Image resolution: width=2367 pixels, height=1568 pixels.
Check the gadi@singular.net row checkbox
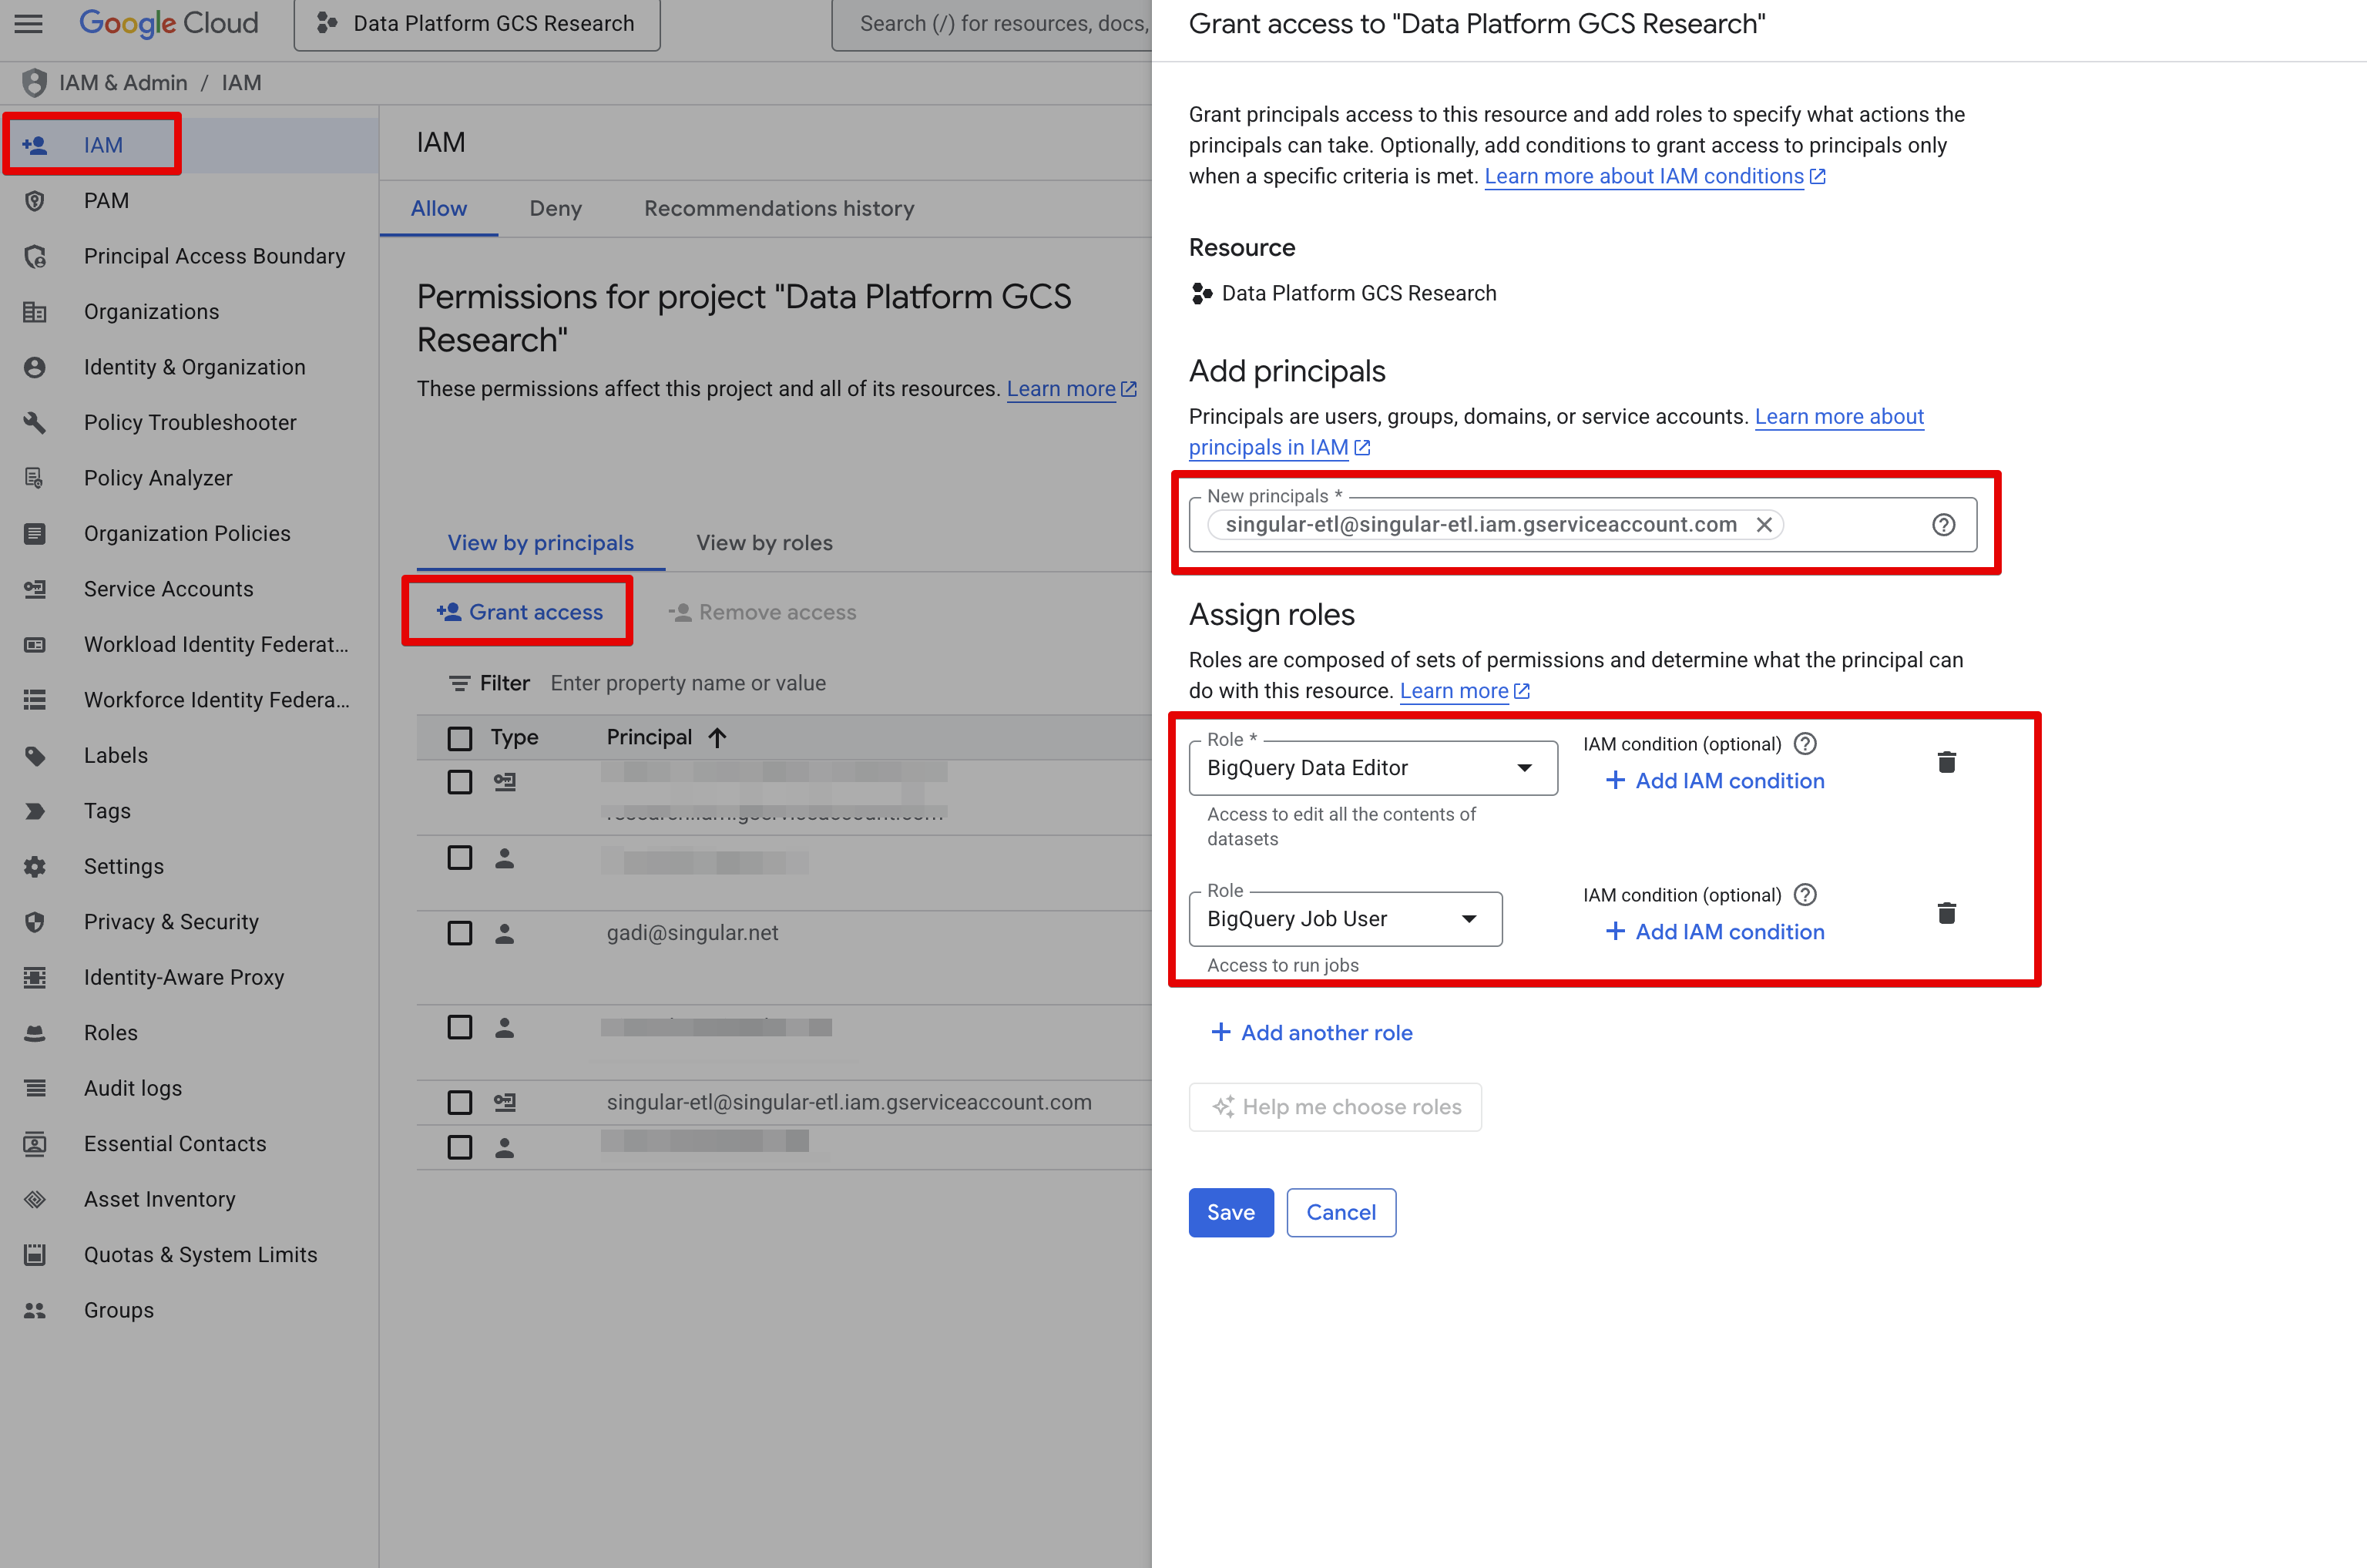[x=460, y=933]
